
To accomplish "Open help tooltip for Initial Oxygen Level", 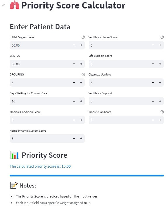I will point(83,37).
